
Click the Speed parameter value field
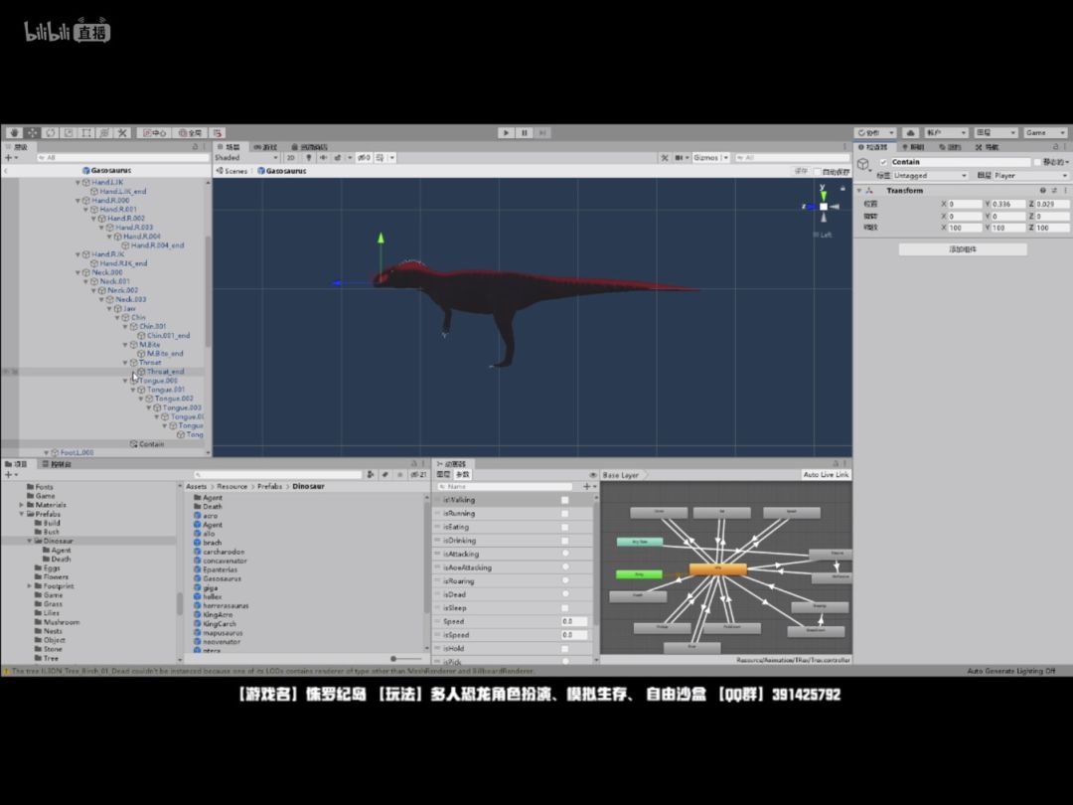[574, 621]
